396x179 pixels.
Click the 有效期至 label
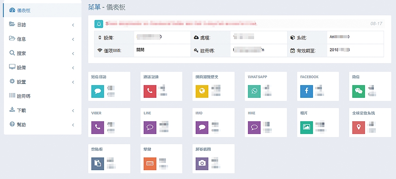pyautogui.click(x=307, y=51)
